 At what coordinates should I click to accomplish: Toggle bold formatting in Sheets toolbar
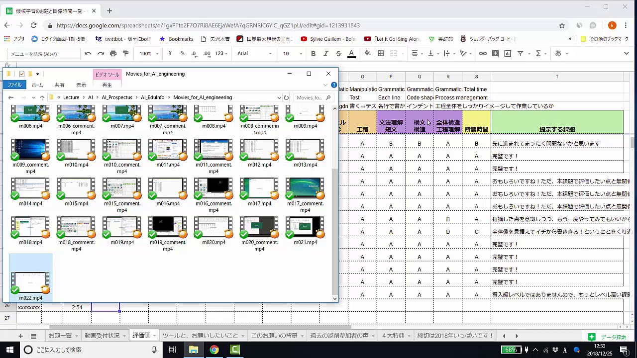[x=314, y=54]
